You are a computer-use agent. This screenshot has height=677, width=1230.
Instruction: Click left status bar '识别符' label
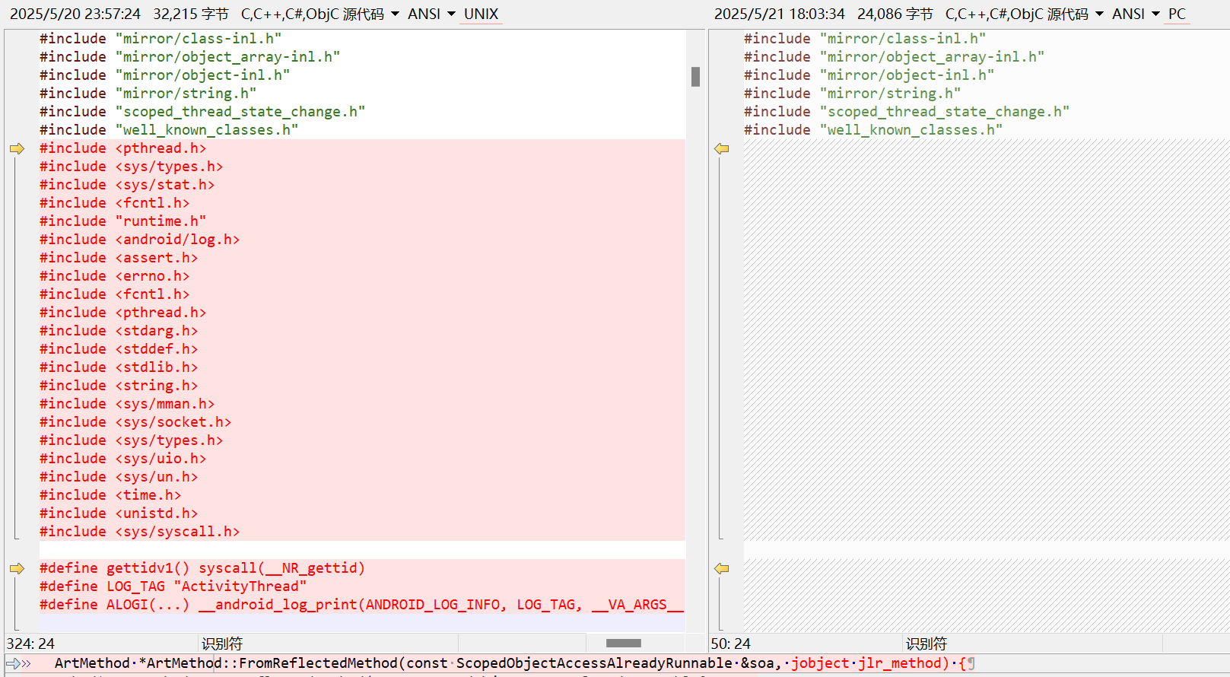tap(222, 644)
